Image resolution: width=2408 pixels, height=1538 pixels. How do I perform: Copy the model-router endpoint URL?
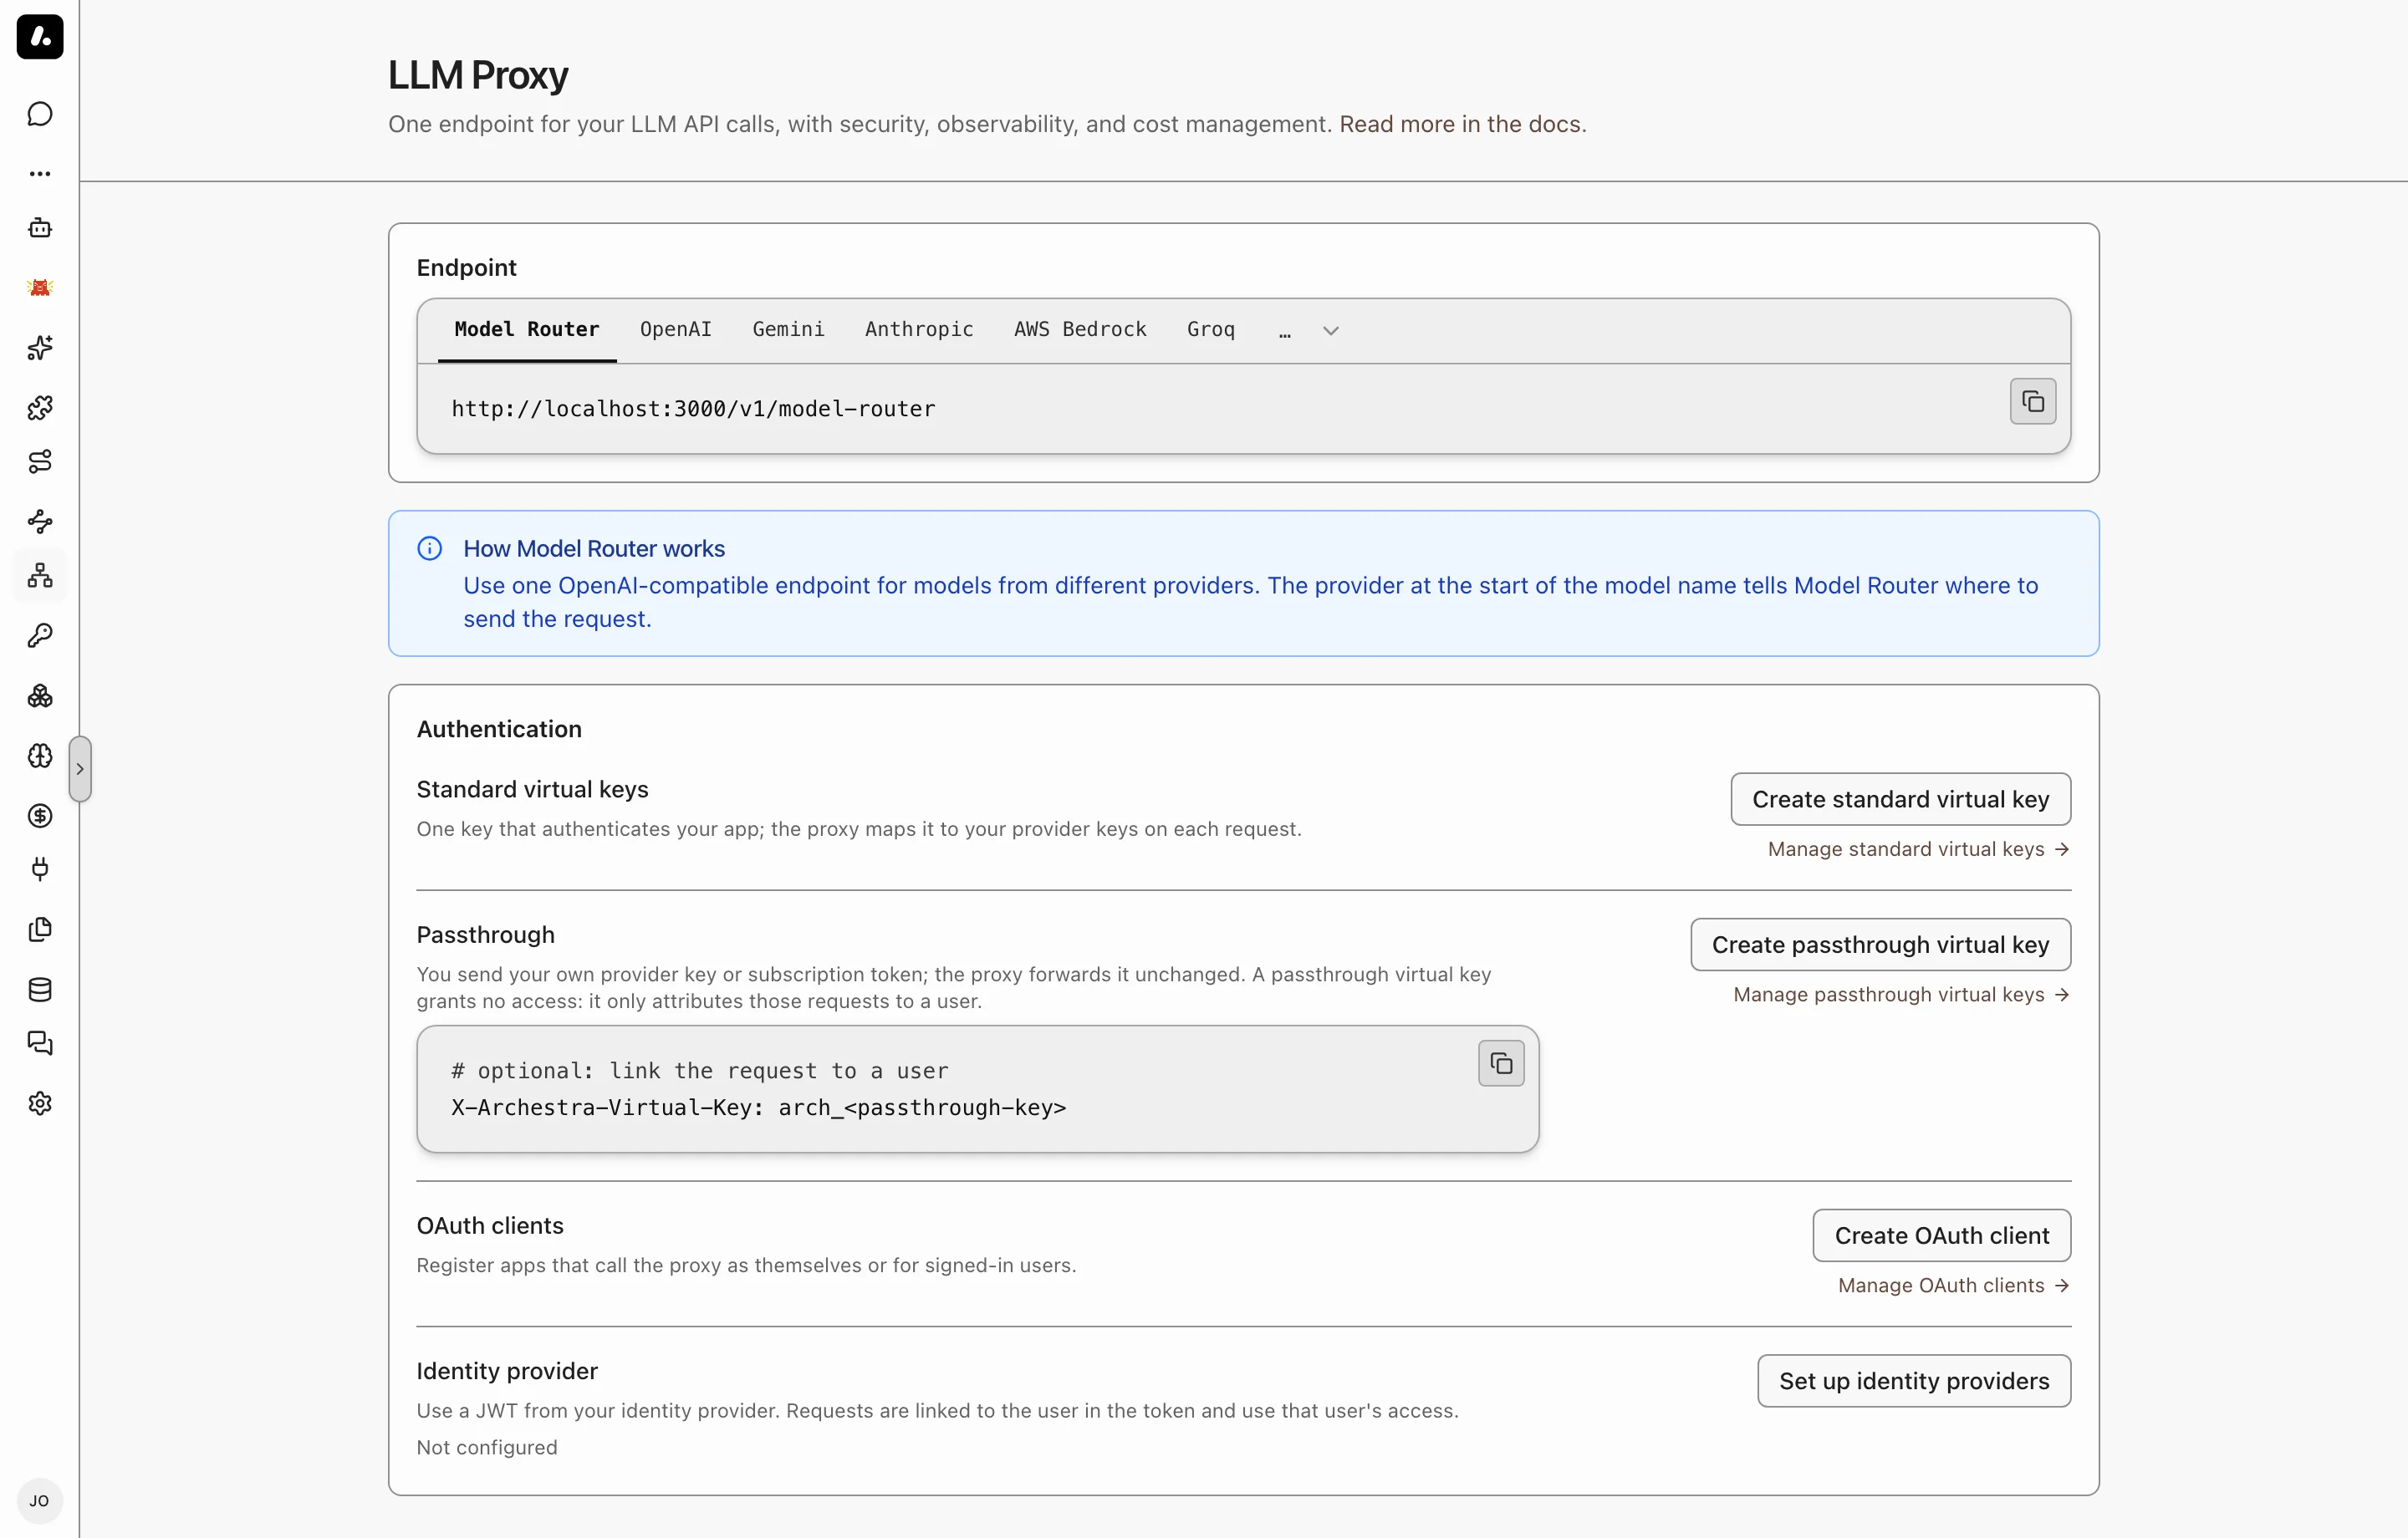pyautogui.click(x=2033, y=402)
